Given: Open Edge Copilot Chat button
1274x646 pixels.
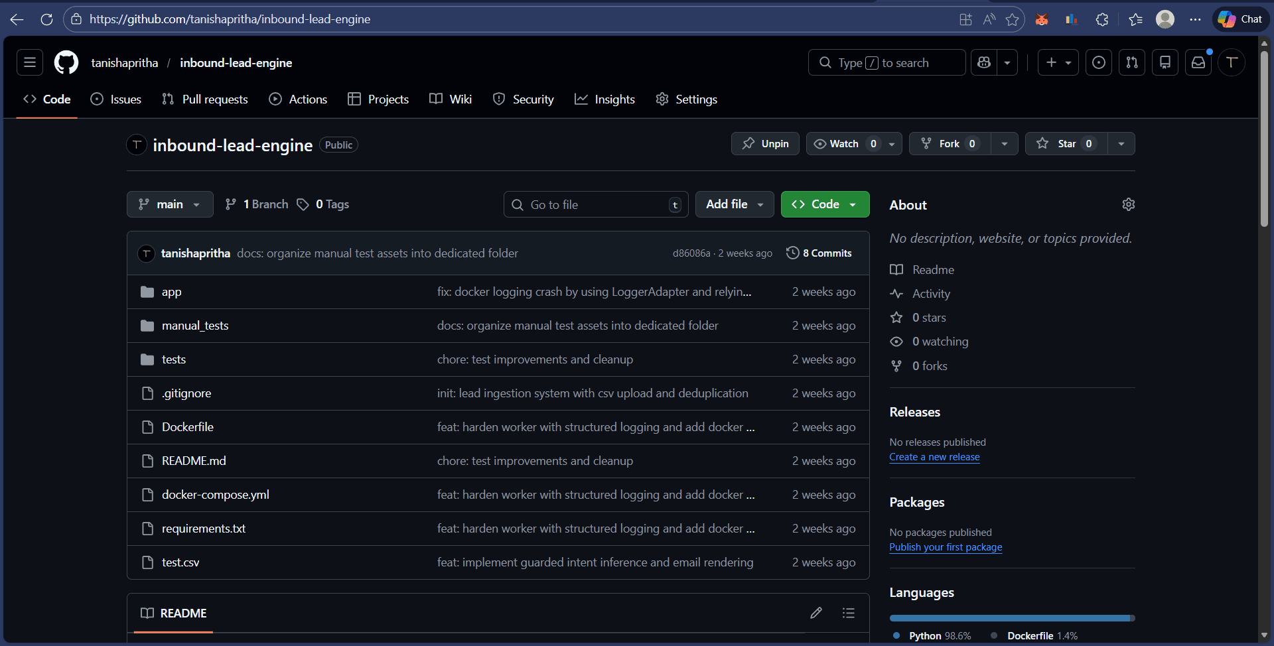Looking at the screenshot, I should (x=1241, y=19).
